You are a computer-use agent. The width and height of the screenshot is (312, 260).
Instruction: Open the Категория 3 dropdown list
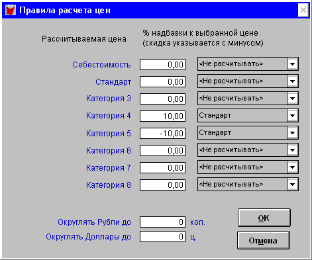pos(293,99)
